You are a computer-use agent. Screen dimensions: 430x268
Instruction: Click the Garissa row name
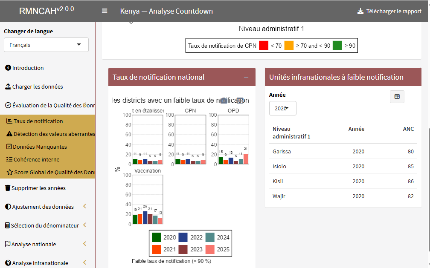click(282, 152)
